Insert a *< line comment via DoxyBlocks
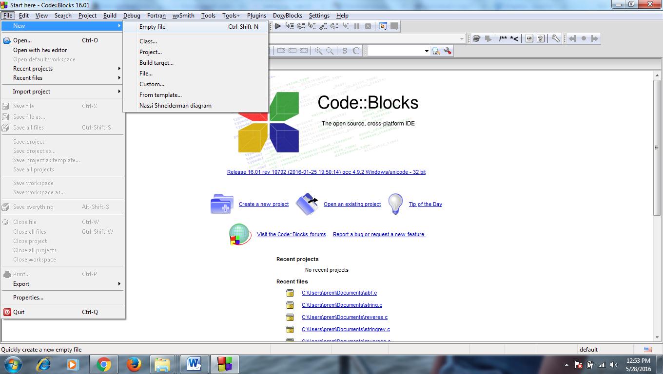The image size is (663, 374). (514, 38)
